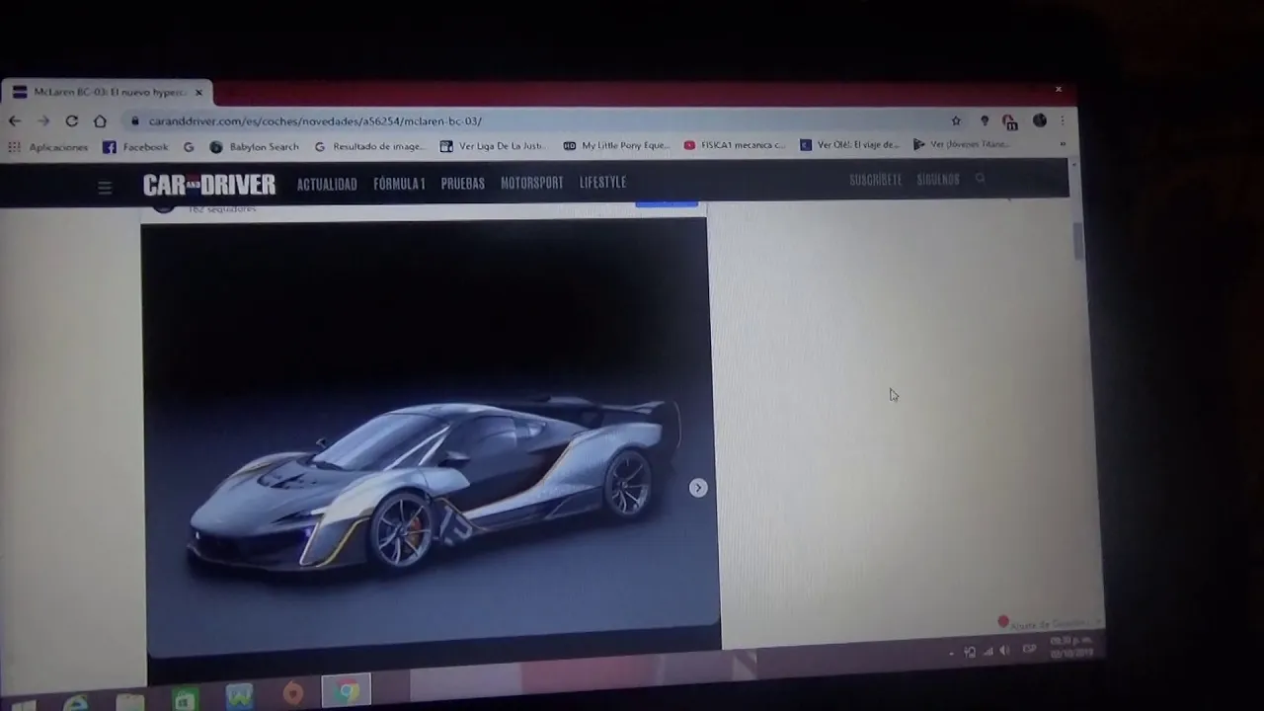Viewport: 1264px width, 711px height.
Task: Switch to Chrome in the taskbar
Action: [x=346, y=691]
